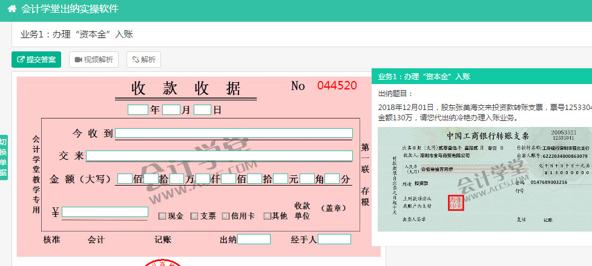Image resolution: width=592 pixels, height=266 pixels.
Task: Tick the 其他 other checkbox
Action: (267, 216)
